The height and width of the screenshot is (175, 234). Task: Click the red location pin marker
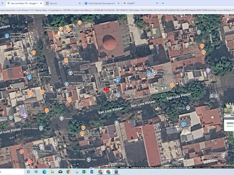106,90
